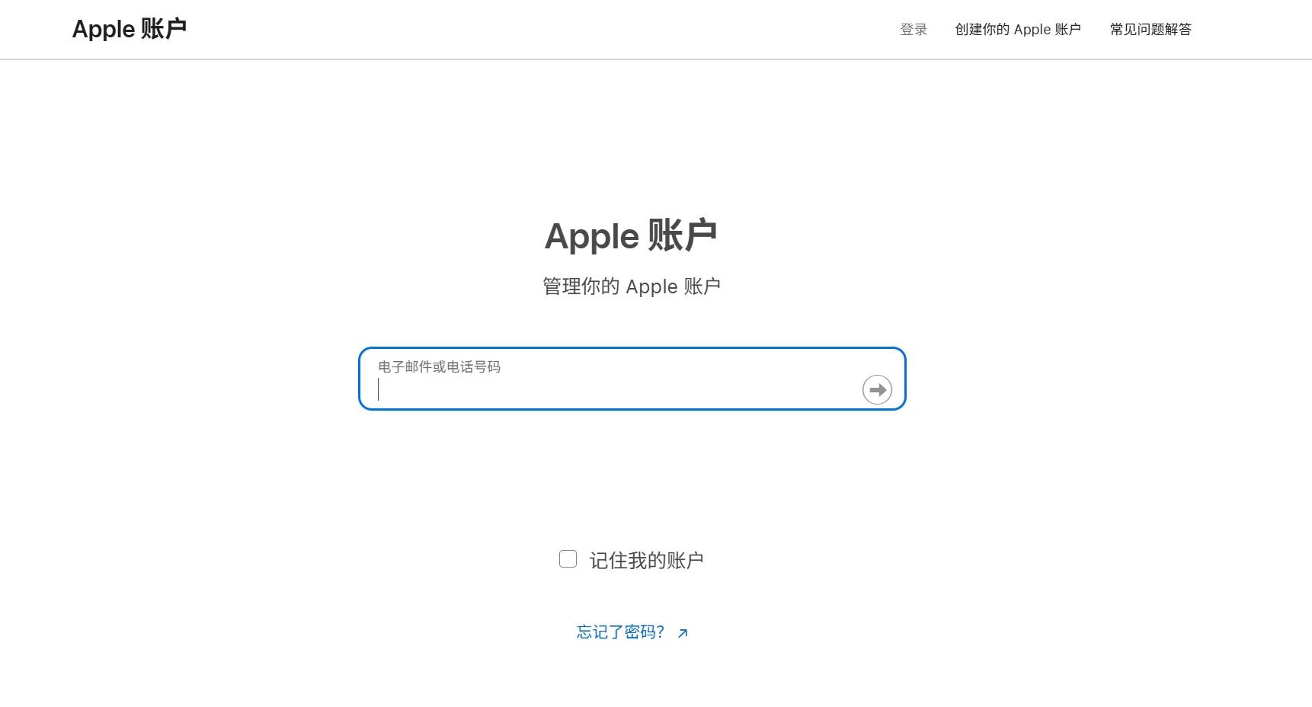Image resolution: width=1312 pixels, height=707 pixels.
Task: Click the 电子邮件或电话号码 placeholder label
Action: pos(440,367)
